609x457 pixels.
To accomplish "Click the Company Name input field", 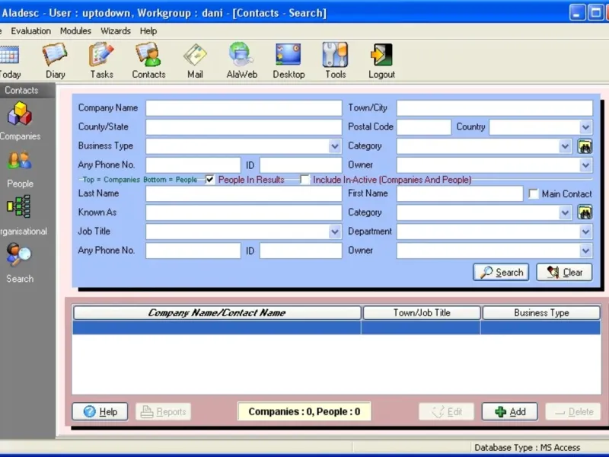I will click(244, 108).
